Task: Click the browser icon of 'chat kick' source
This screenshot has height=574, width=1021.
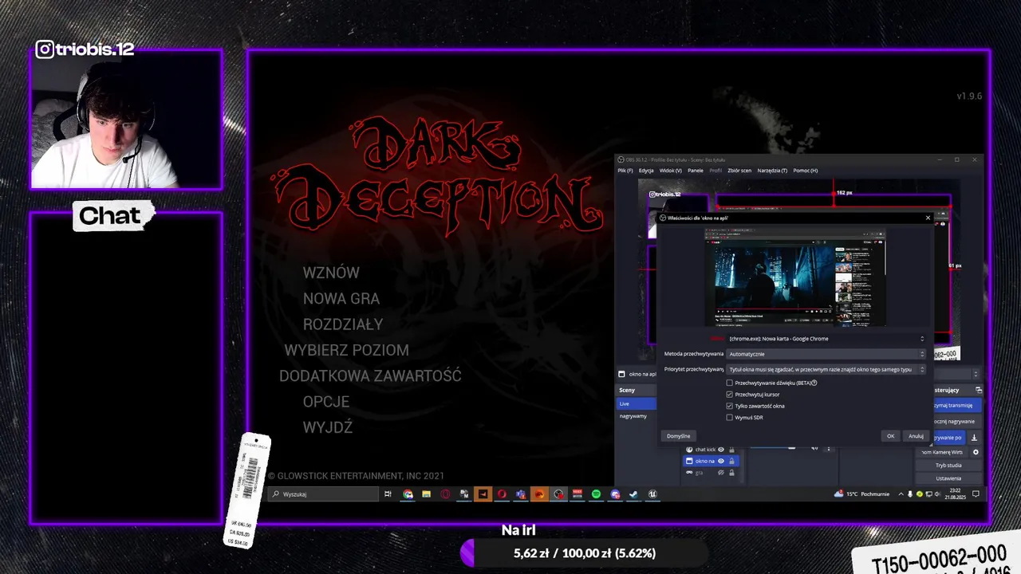Action: point(689,450)
